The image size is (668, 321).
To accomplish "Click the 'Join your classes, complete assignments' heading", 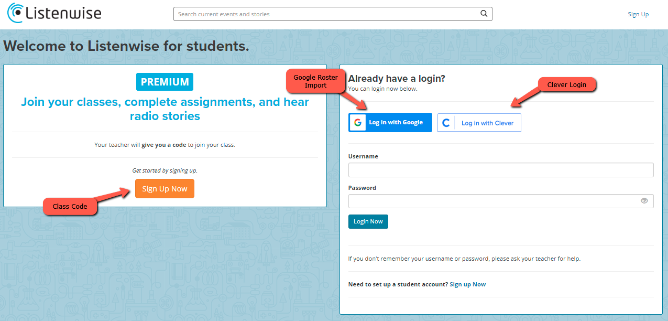I will point(165,109).
